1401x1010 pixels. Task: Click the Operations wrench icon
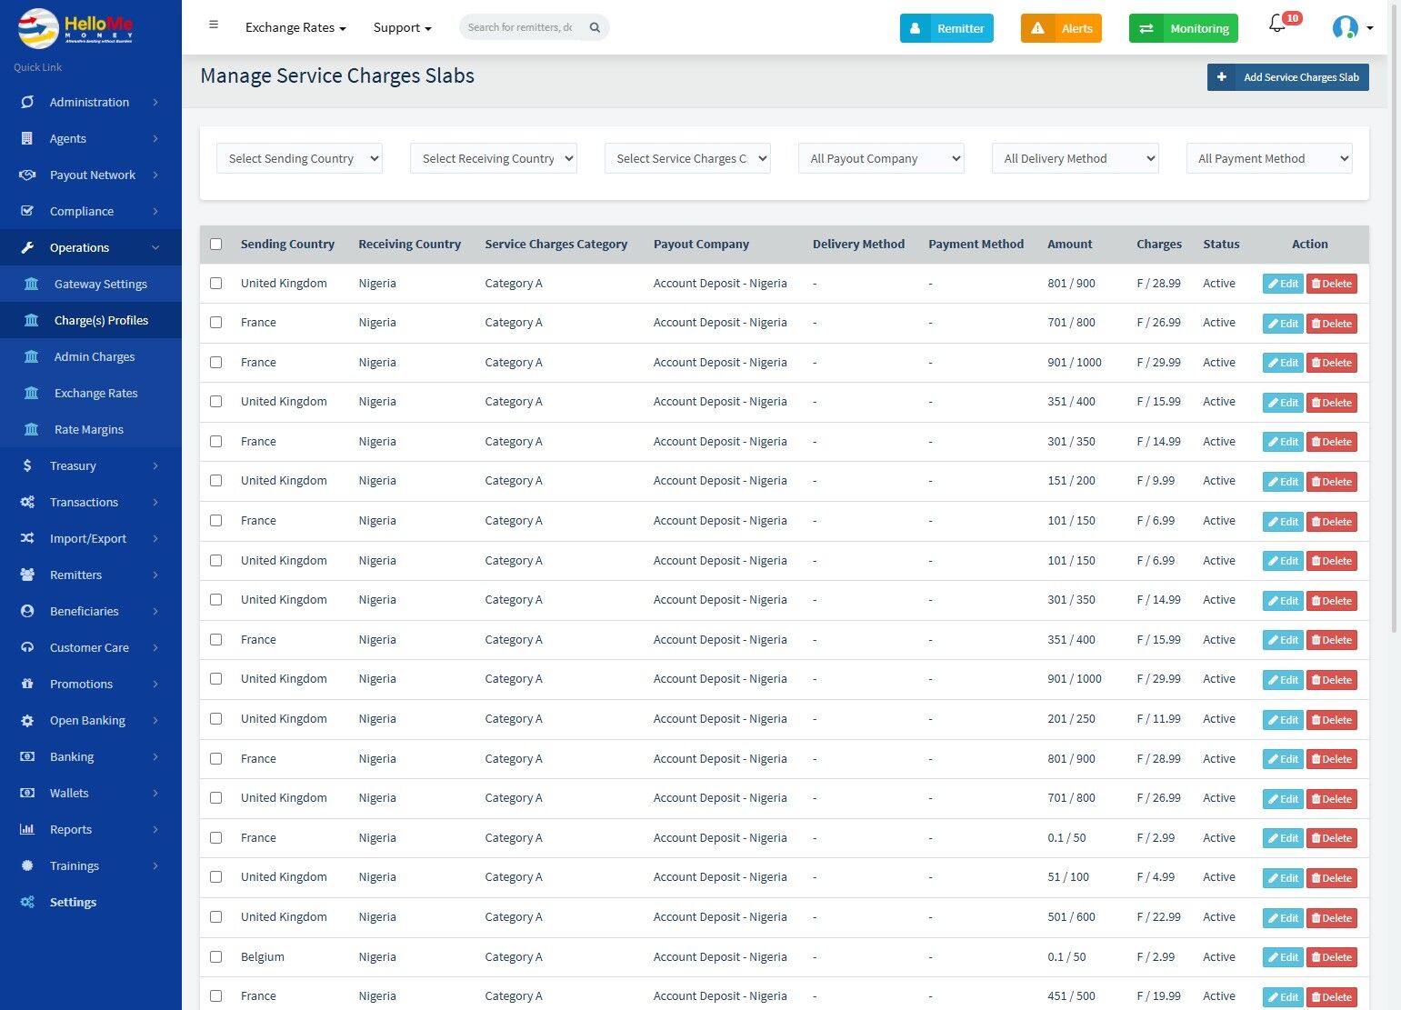pos(27,247)
